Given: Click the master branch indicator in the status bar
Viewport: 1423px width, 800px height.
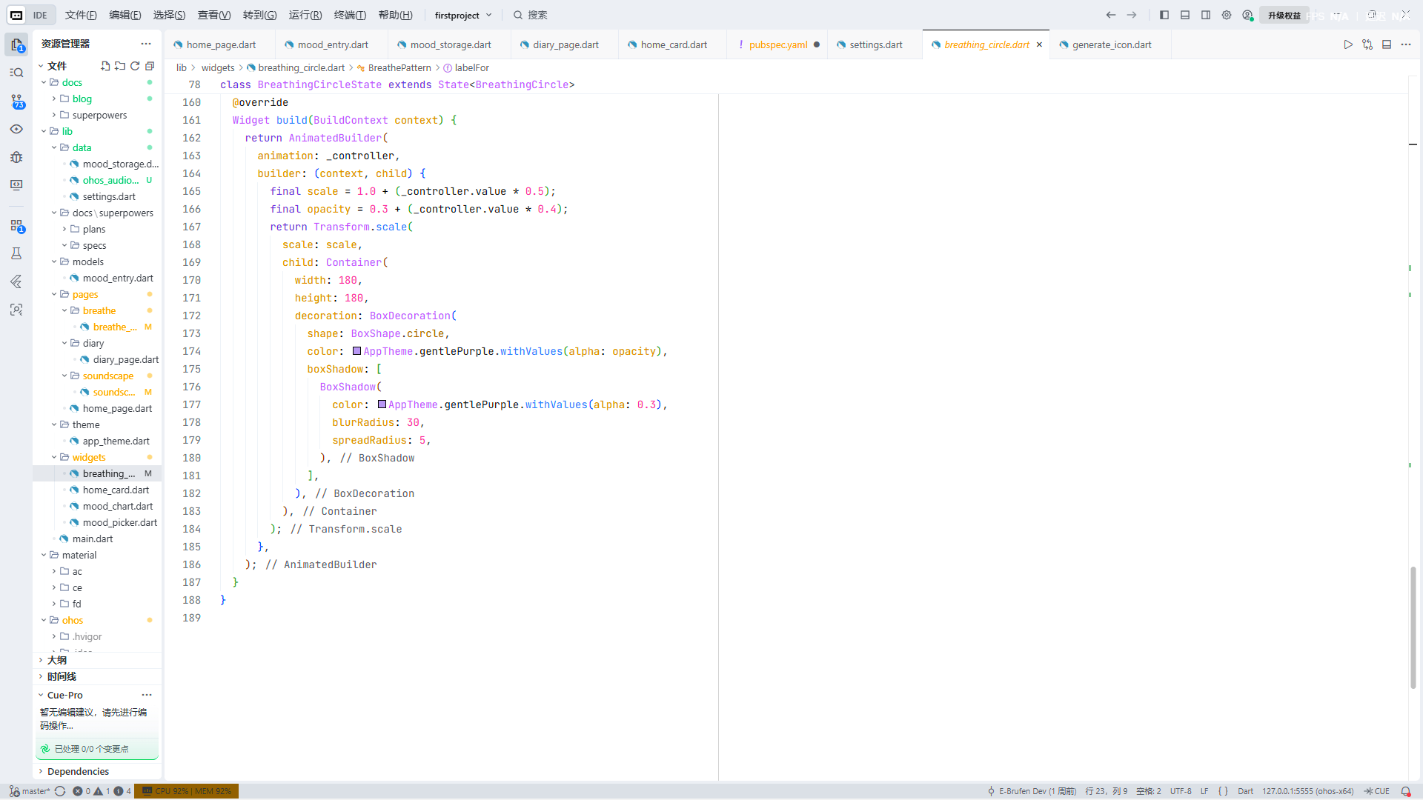Looking at the screenshot, I should tap(30, 791).
